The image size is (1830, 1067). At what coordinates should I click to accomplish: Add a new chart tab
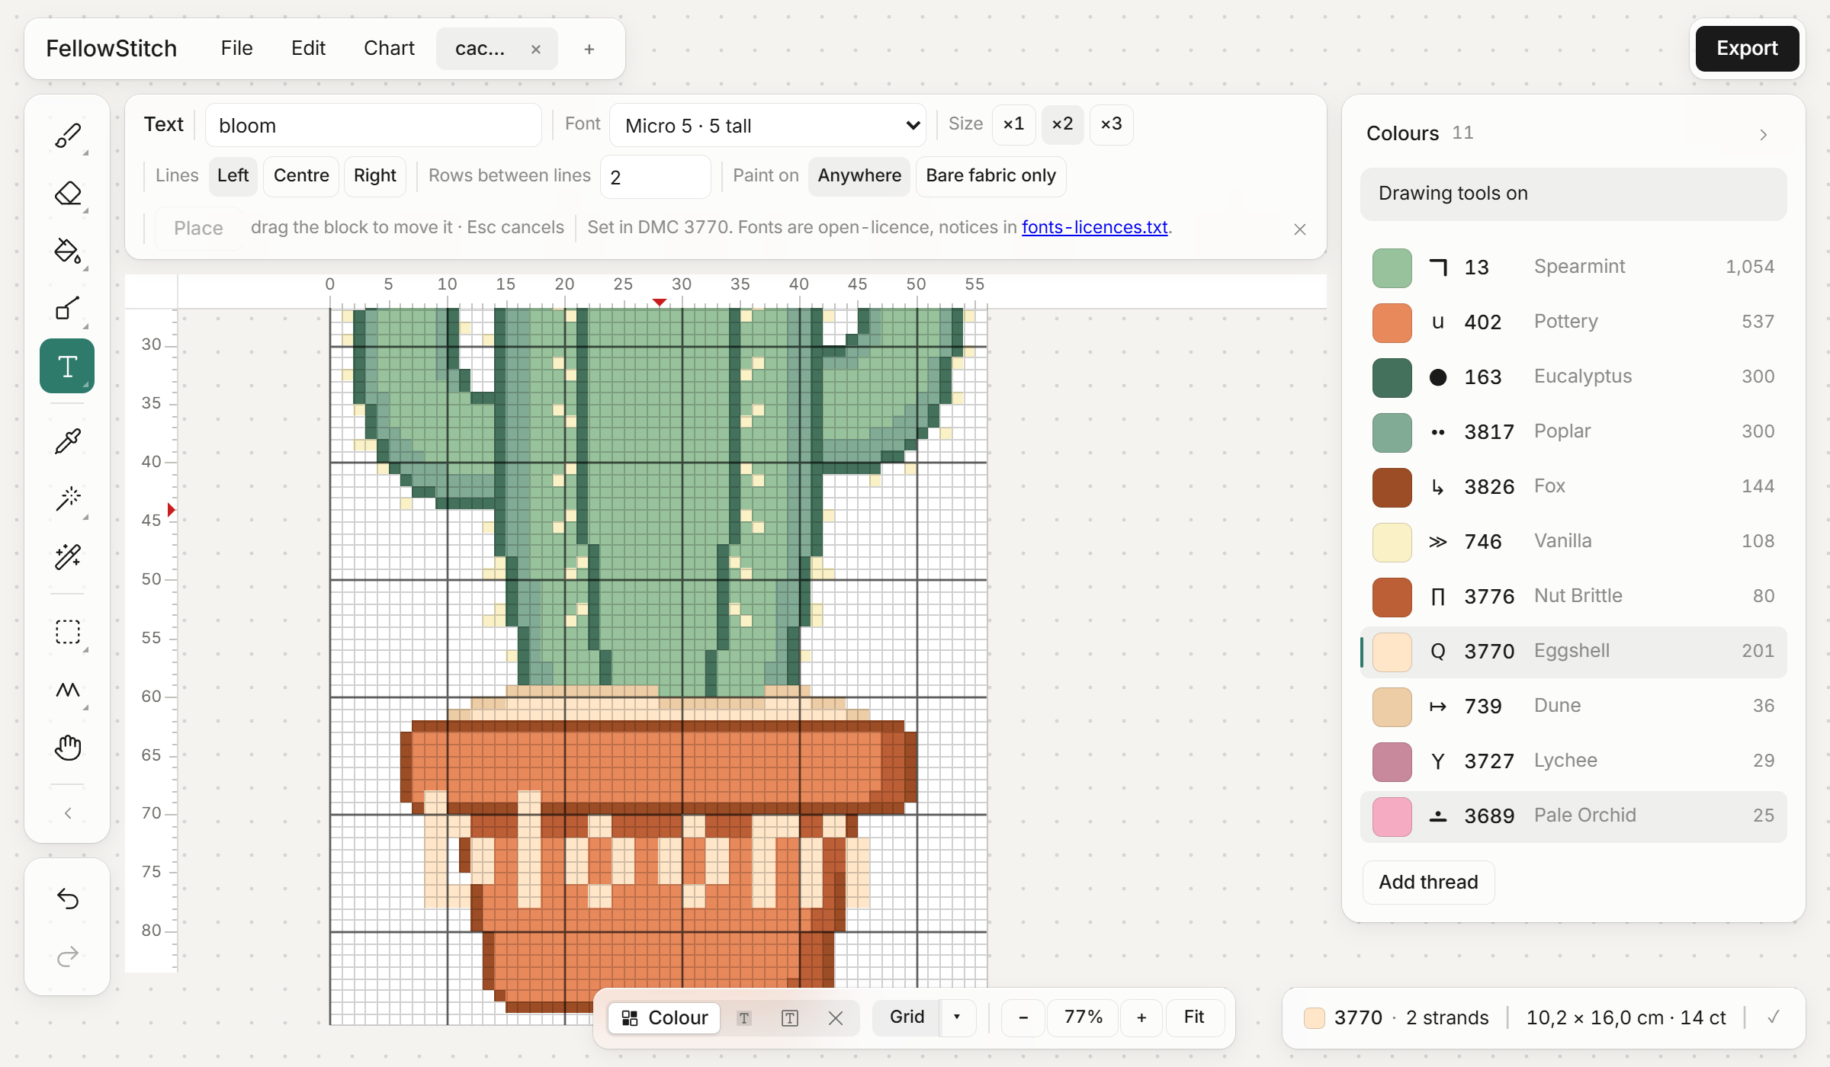click(589, 50)
